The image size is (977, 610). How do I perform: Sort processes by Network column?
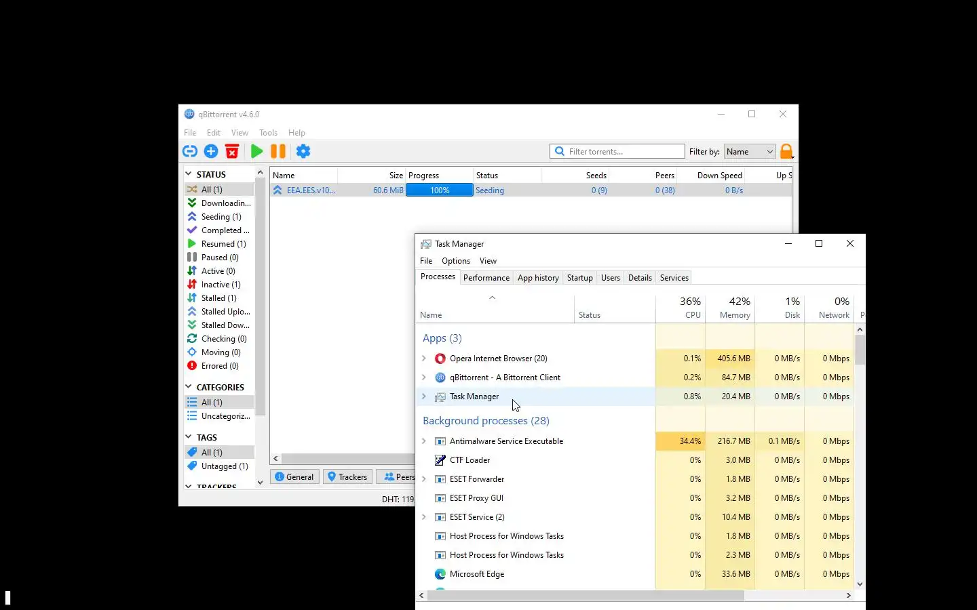829,308
